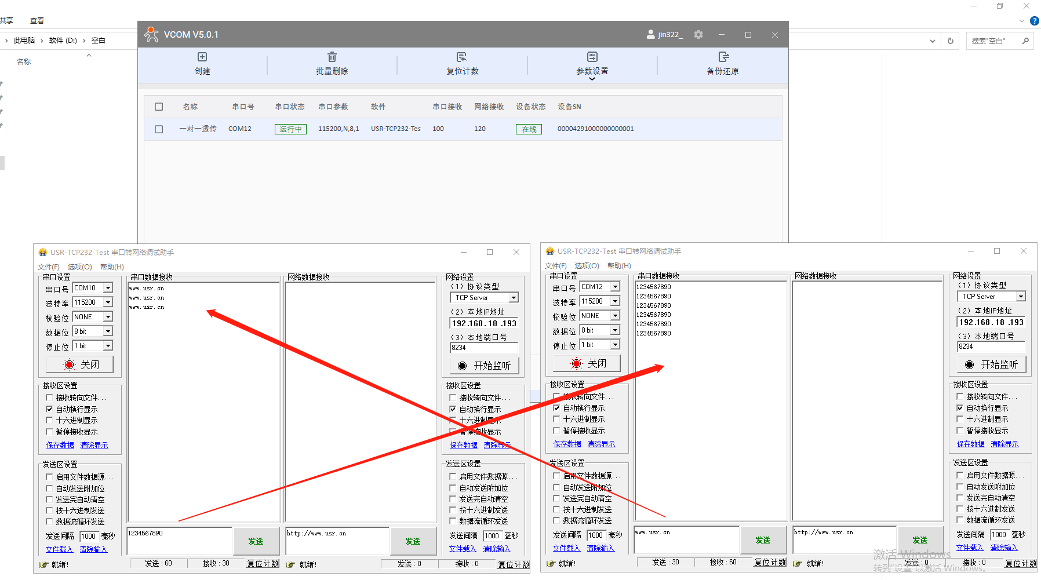Open 选项(O) menu in the left USR-TCP232 window
1041x580 pixels.
pos(79,267)
